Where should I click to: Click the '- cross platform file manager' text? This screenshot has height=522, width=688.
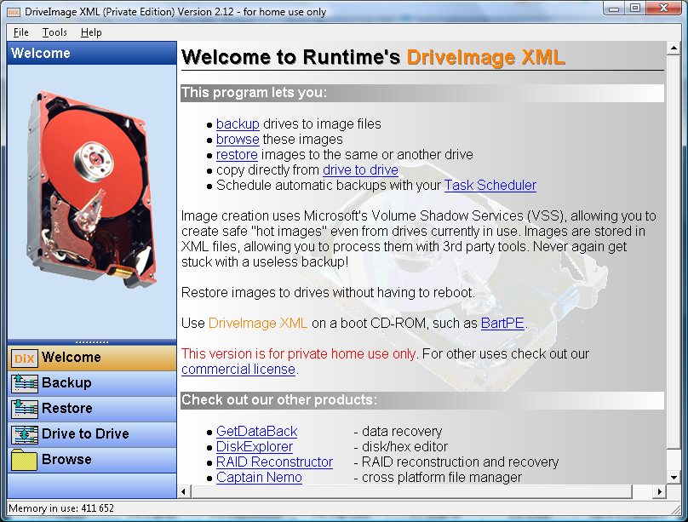tap(438, 478)
